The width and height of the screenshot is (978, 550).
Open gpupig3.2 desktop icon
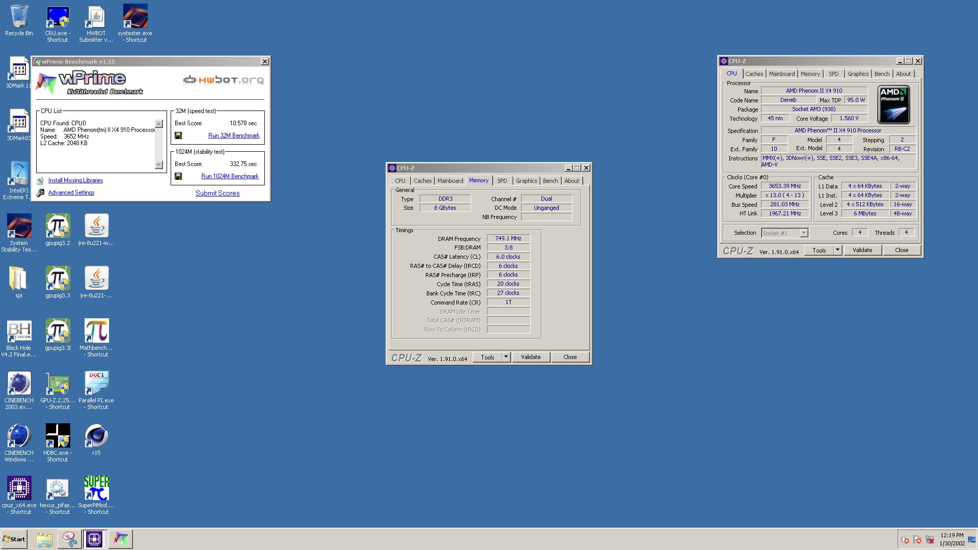click(58, 230)
